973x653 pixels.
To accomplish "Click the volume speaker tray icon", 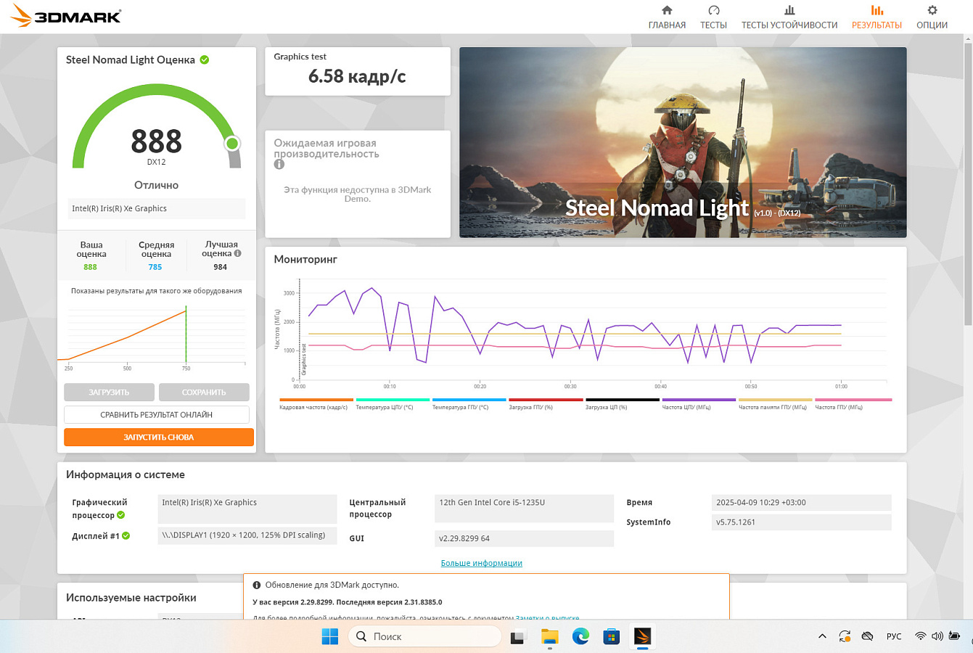I will 937,636.
